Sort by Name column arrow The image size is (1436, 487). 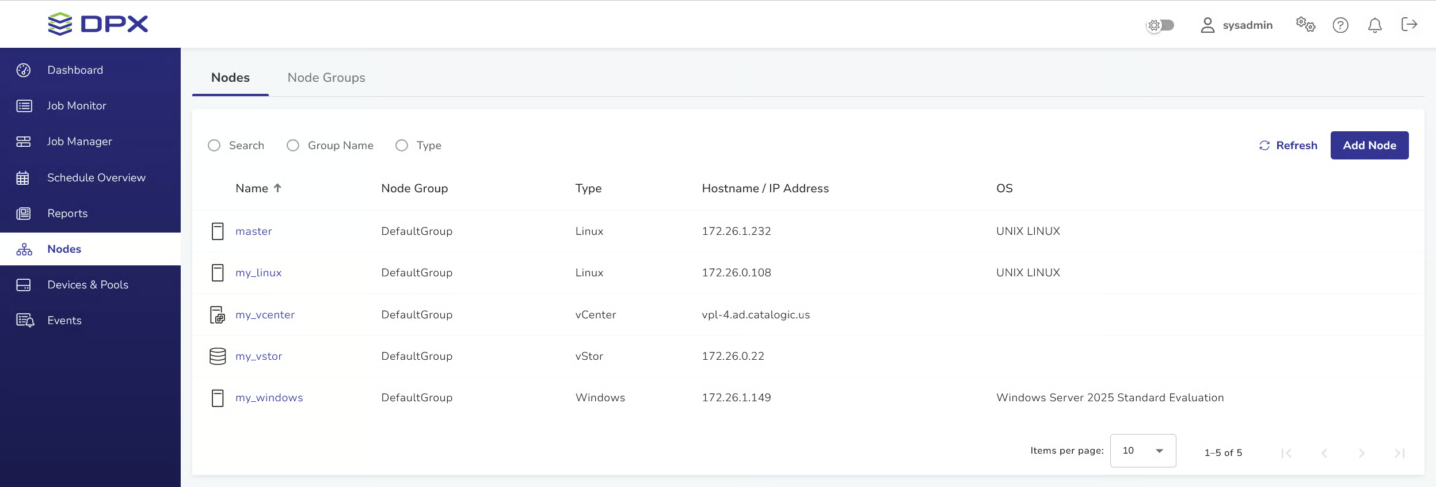click(x=277, y=188)
